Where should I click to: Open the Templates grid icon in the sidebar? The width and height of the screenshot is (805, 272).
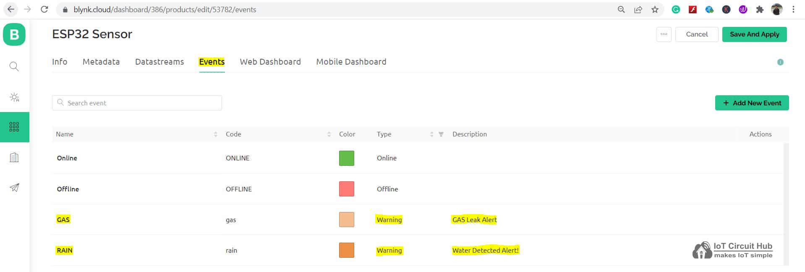tap(14, 127)
